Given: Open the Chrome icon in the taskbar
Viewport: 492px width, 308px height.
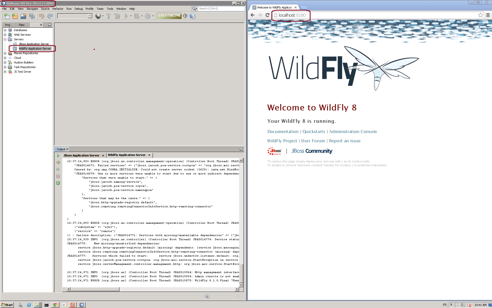Looking at the screenshot, I should coord(55,305).
